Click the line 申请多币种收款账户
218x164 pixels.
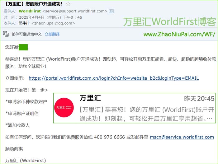[x=26, y=101]
